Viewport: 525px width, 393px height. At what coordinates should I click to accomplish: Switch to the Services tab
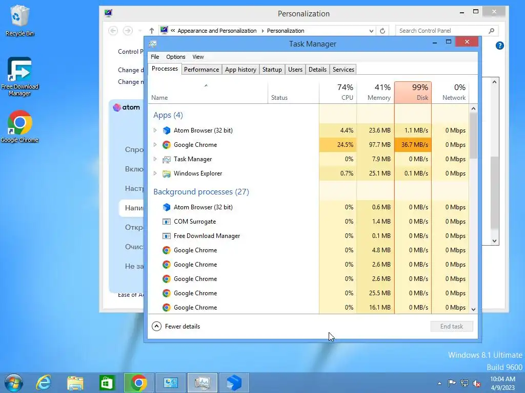(x=343, y=70)
